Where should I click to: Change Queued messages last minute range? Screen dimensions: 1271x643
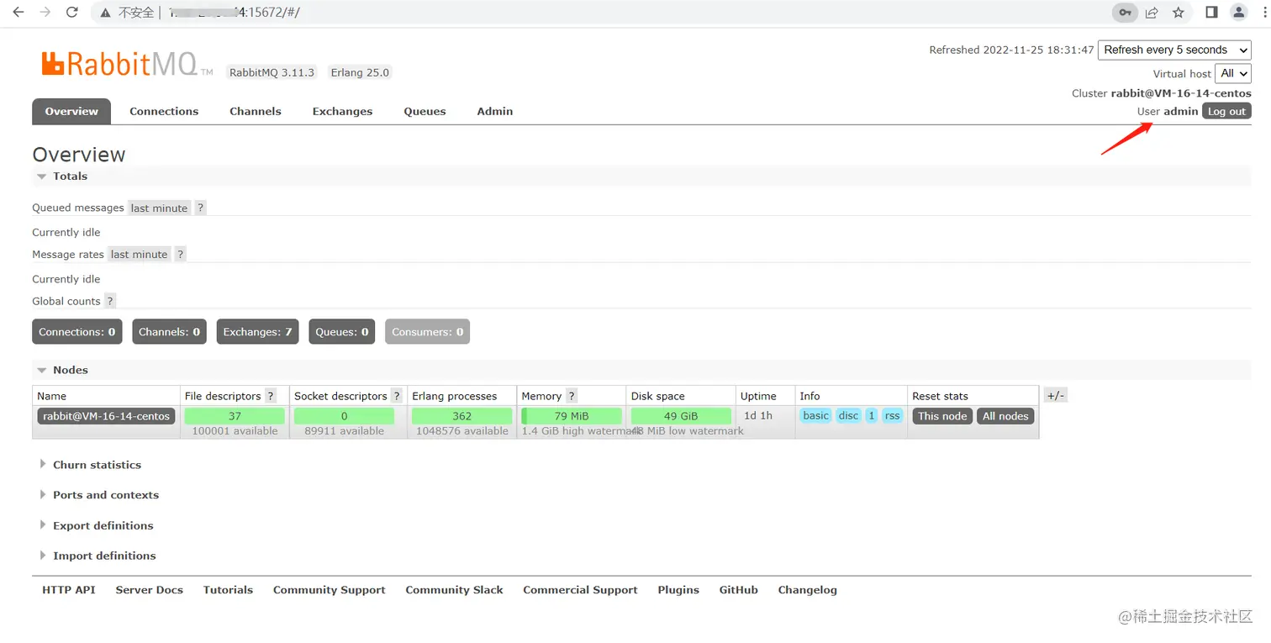click(159, 208)
